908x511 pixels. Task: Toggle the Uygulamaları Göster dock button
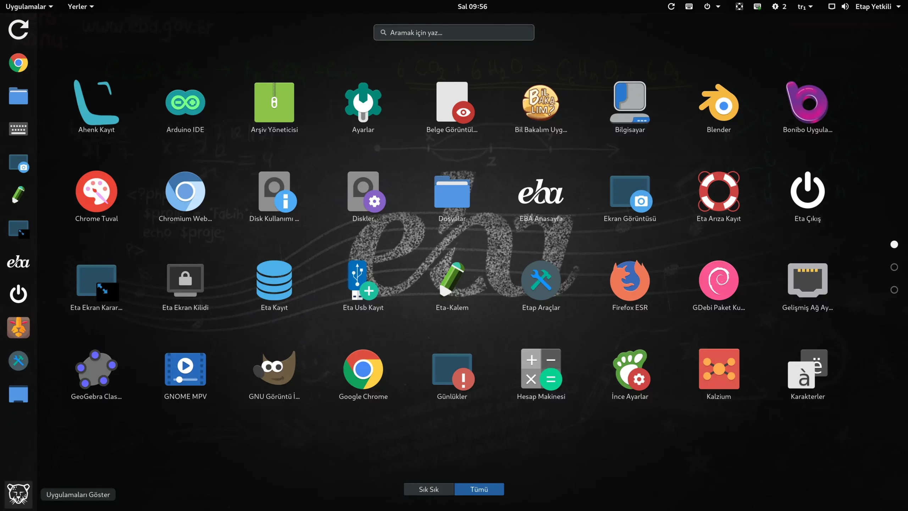pos(18,494)
